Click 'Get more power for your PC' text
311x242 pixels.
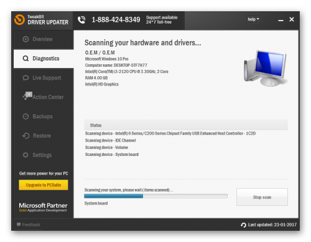coord(44,173)
